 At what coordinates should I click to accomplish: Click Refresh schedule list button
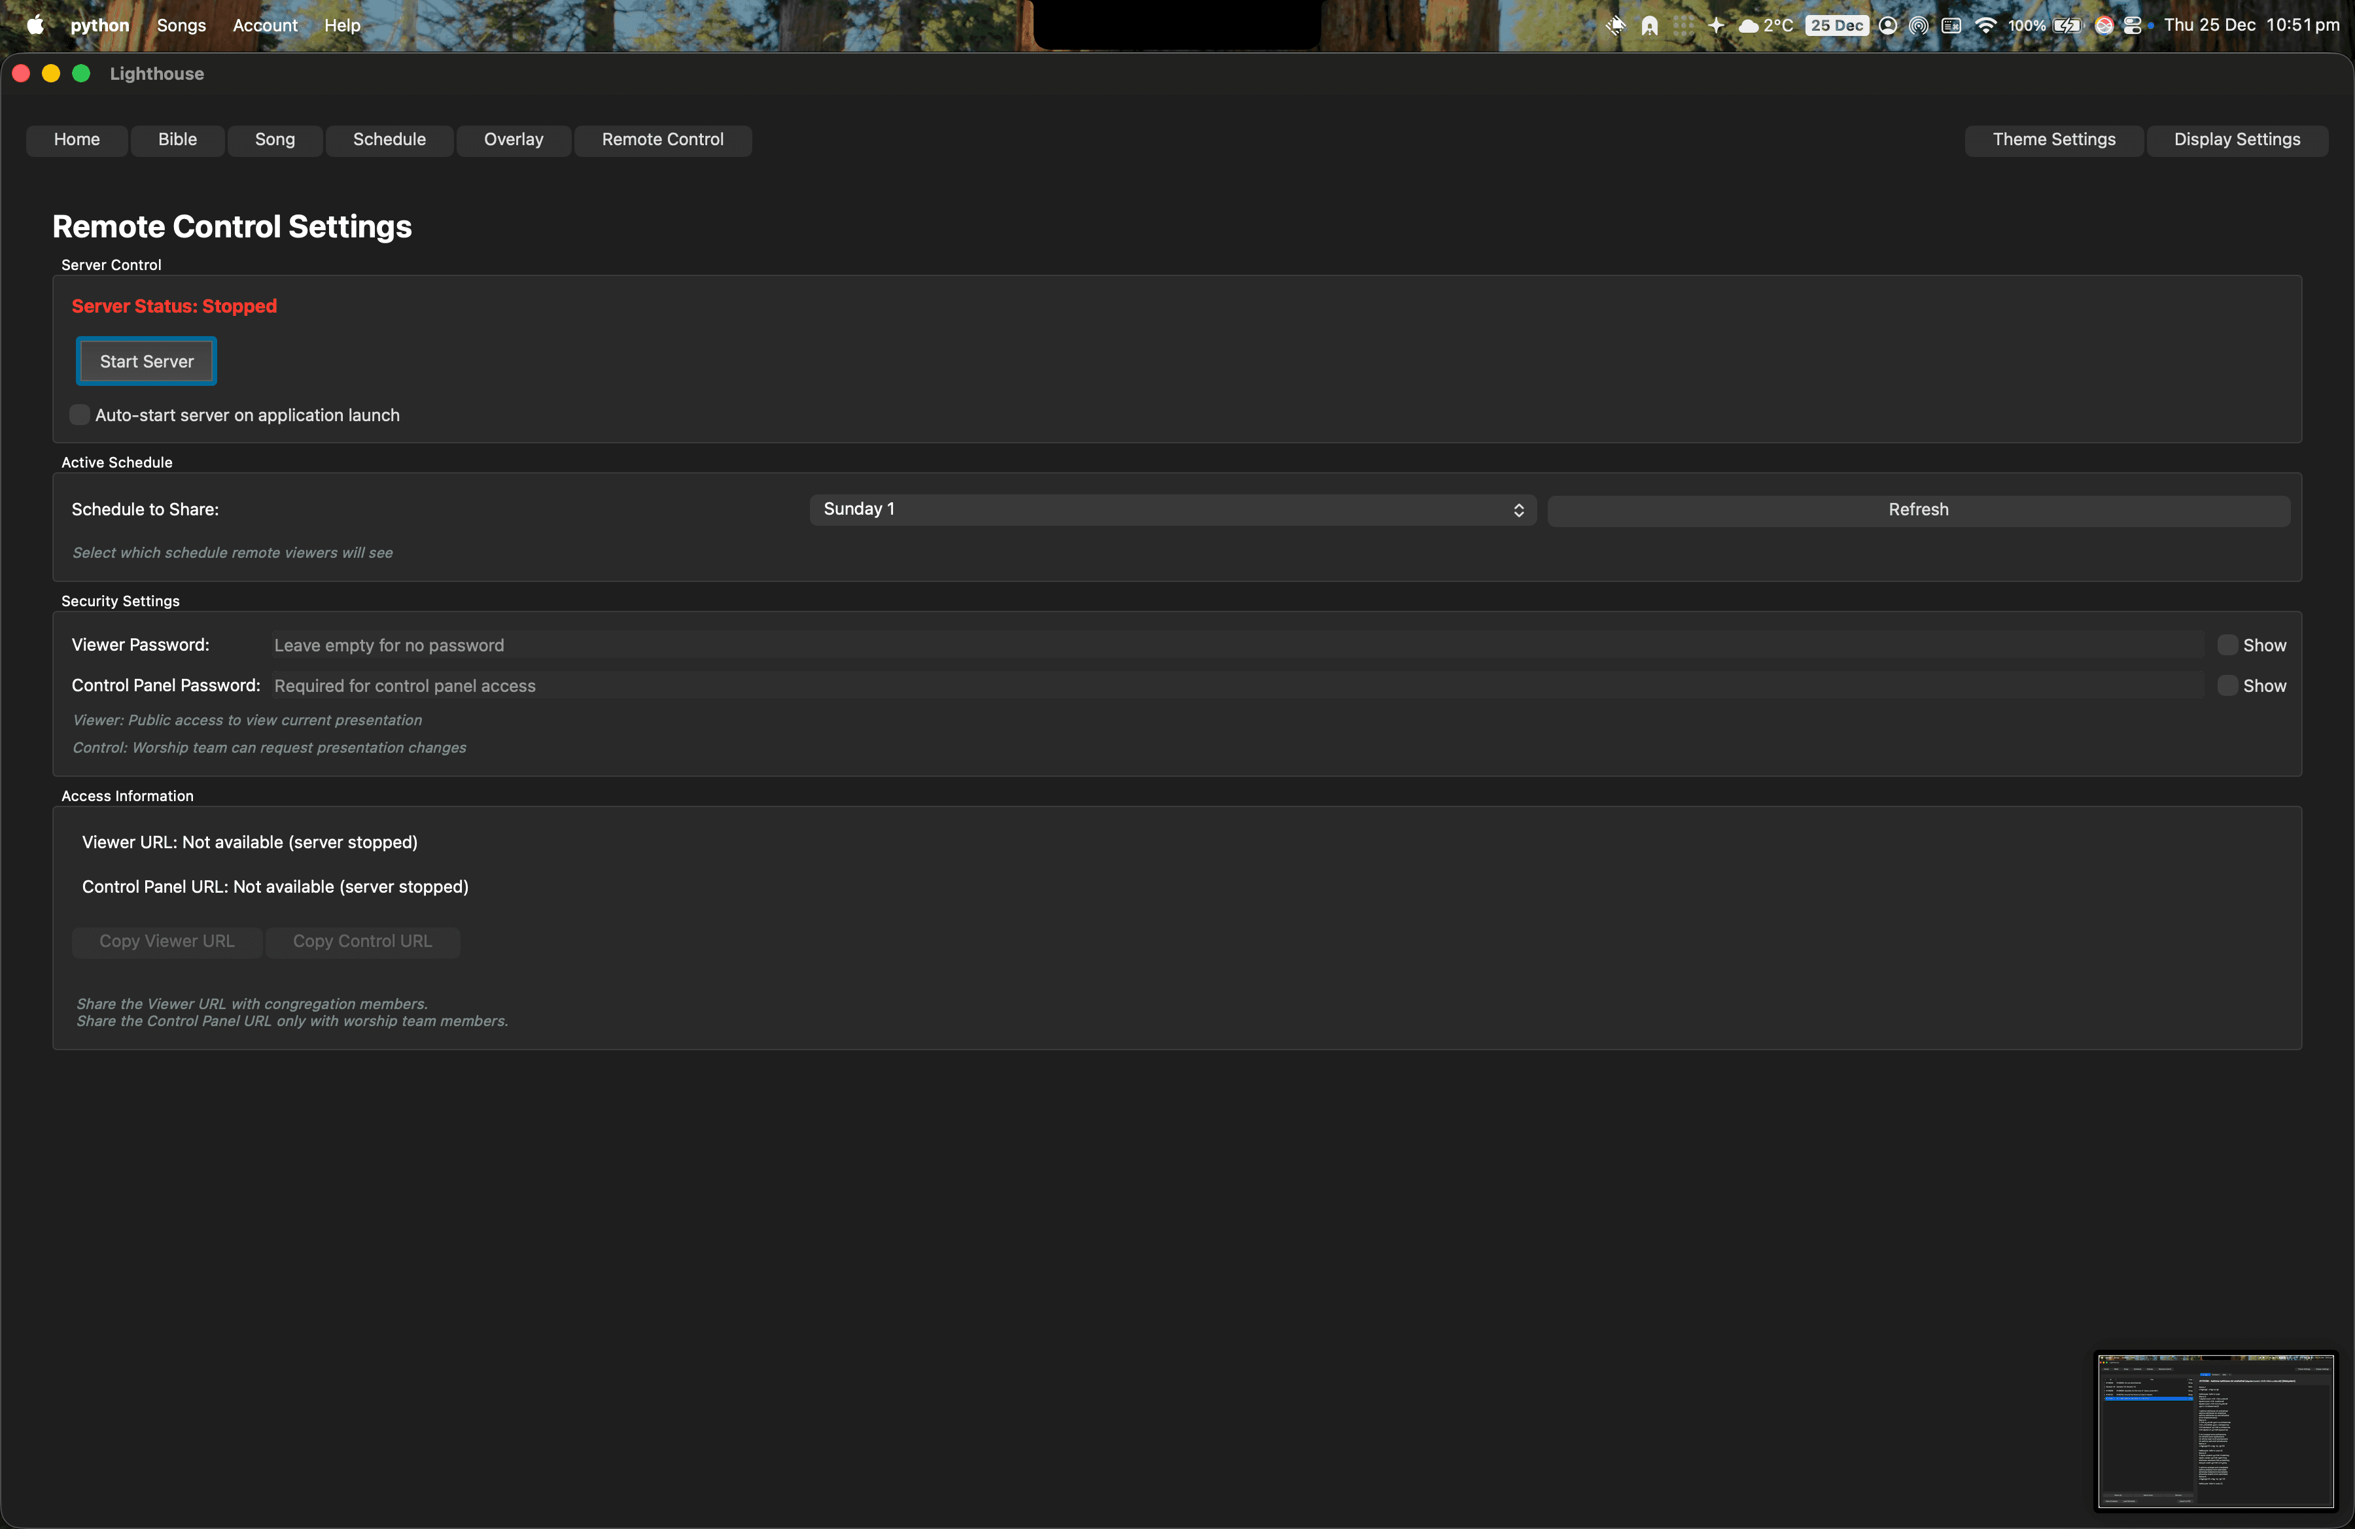point(1917,509)
